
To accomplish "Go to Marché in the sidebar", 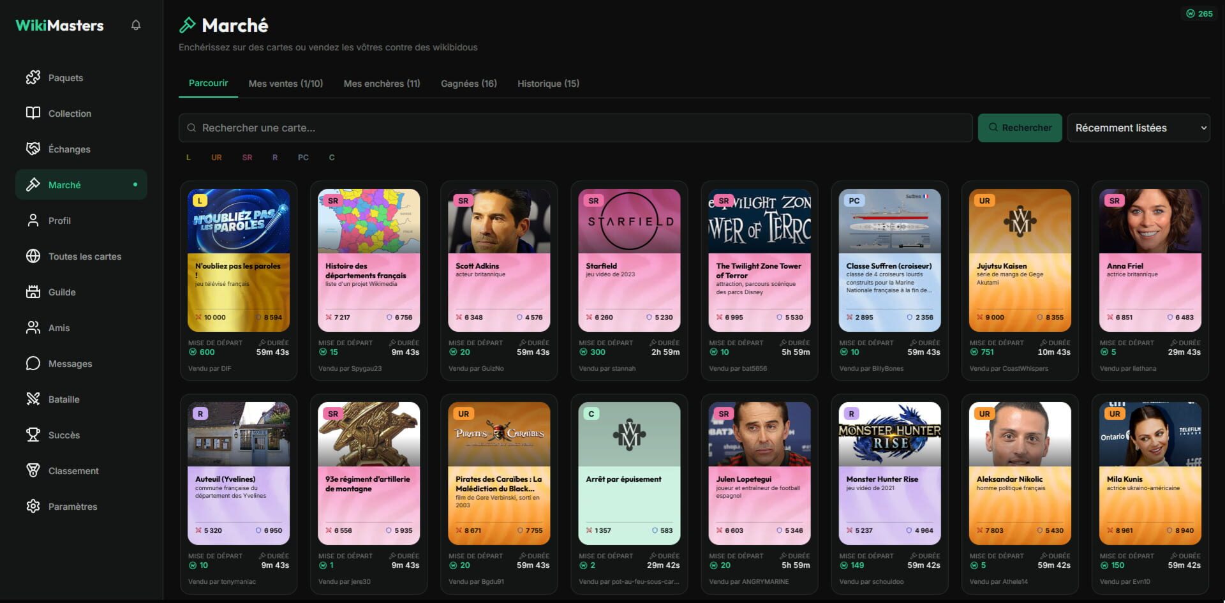I will pos(81,184).
